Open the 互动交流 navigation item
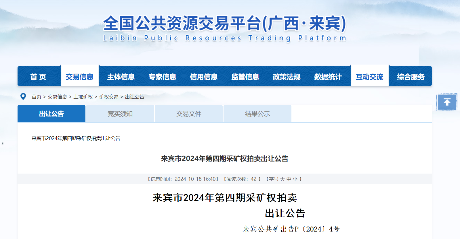This screenshot has width=460, height=239. (x=369, y=77)
